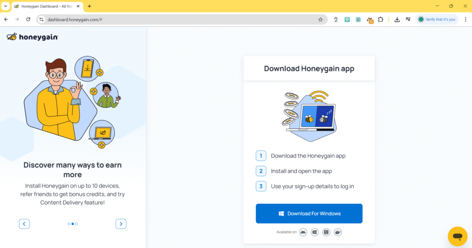
Task: Open a new browser tab
Action: pos(89,6)
